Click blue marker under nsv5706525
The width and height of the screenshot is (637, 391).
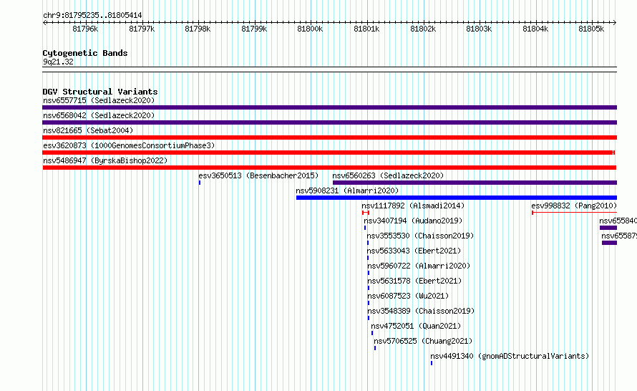(x=375, y=348)
